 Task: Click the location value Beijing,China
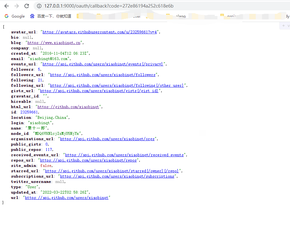[52, 118]
